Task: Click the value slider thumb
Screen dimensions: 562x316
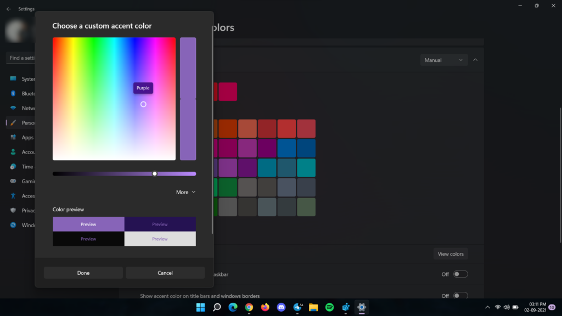Action: (154, 174)
